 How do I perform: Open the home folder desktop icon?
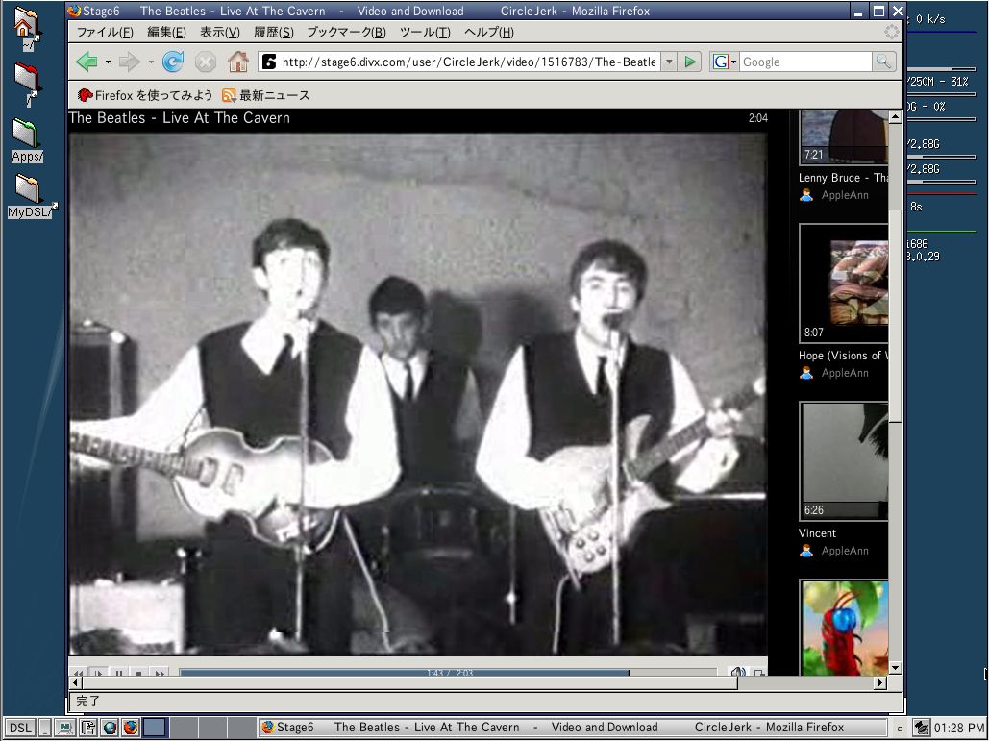(x=27, y=28)
